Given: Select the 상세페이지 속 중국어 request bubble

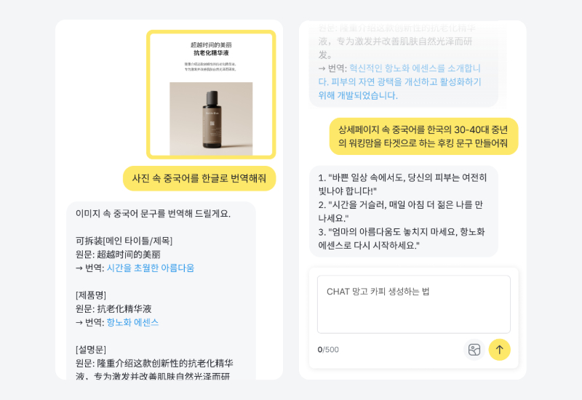Looking at the screenshot, I should 423,136.
